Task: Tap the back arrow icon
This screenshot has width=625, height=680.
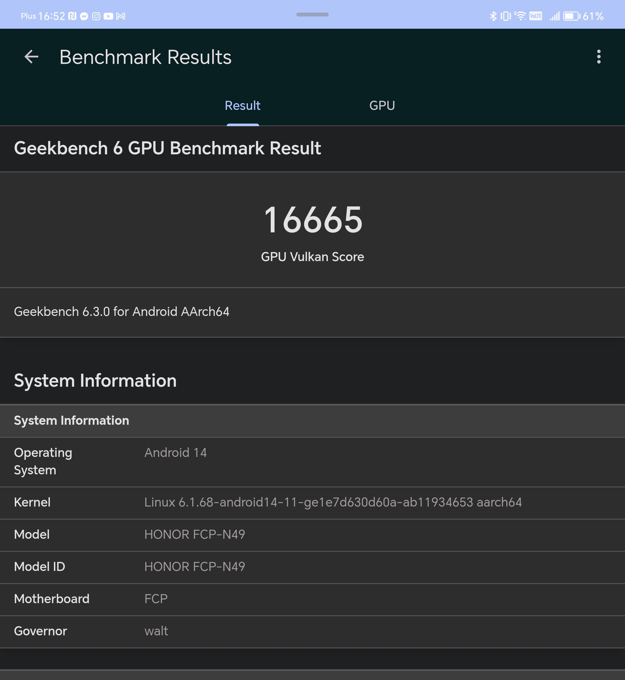Action: (x=31, y=57)
